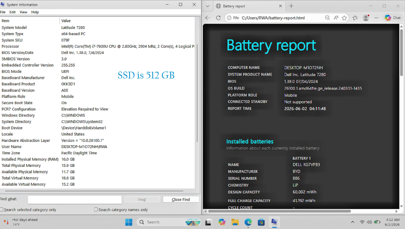Open the Edit menu in System Information
Image resolution: width=405 pixels, height=229 pixels.
pyautogui.click(x=12, y=12)
